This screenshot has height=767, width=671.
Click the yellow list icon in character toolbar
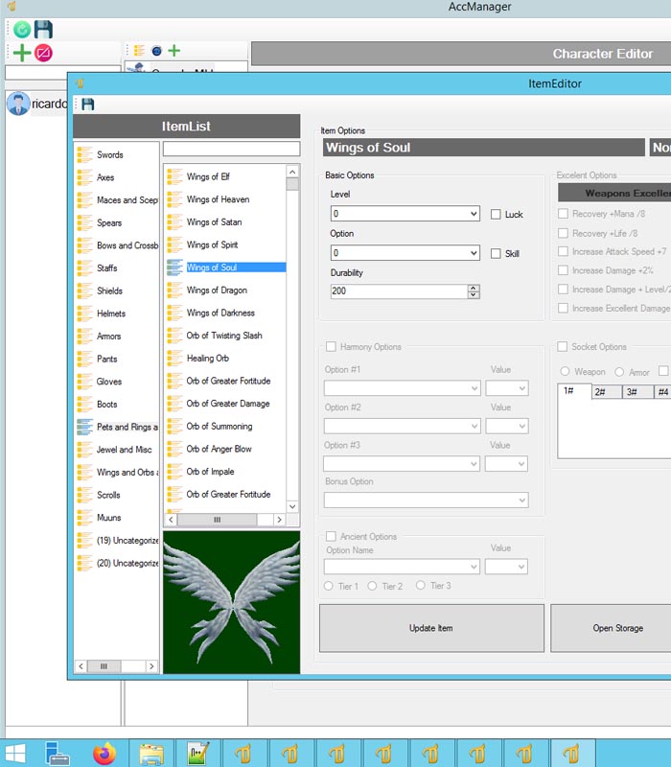click(x=139, y=51)
